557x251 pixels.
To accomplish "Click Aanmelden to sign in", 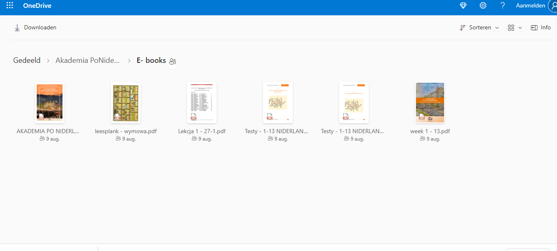I will point(530,6).
